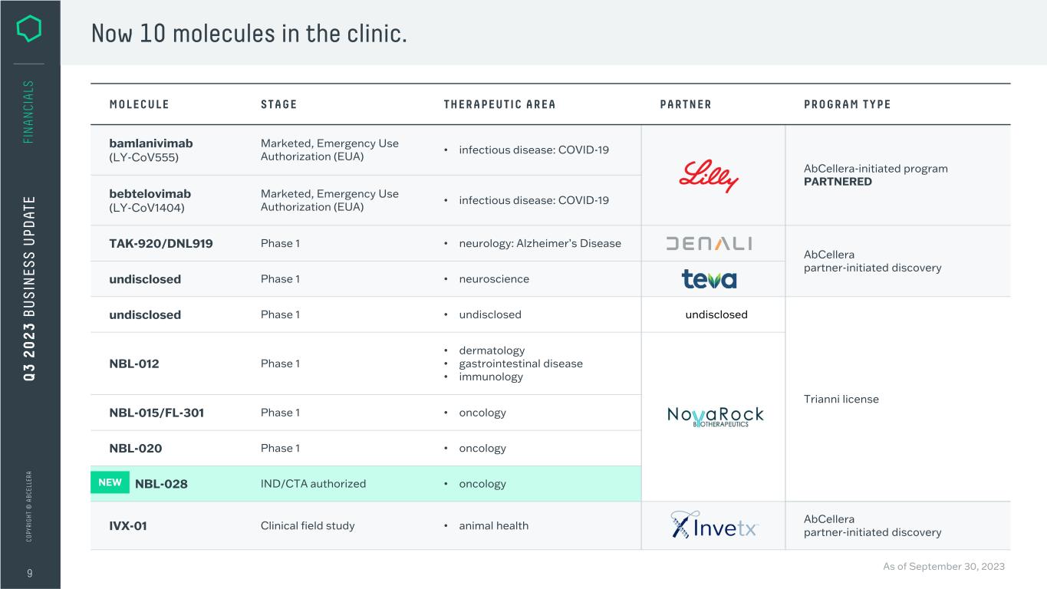The width and height of the screenshot is (1047, 589).
Task: Click the IVX-01 molecule entry
Action: (128, 526)
